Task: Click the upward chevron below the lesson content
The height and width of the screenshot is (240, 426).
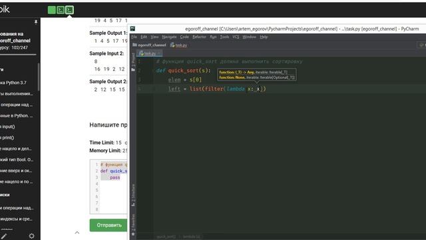Action: [77, 233]
